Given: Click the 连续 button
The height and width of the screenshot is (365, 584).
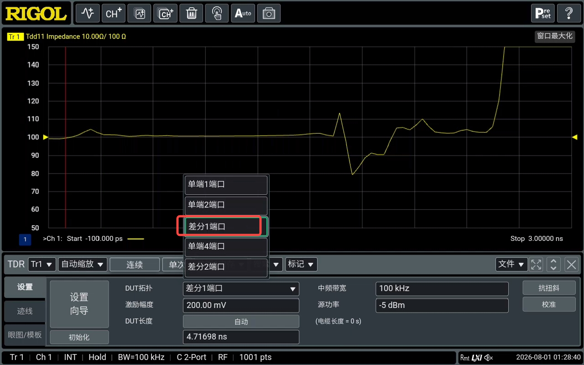Looking at the screenshot, I should (135, 265).
